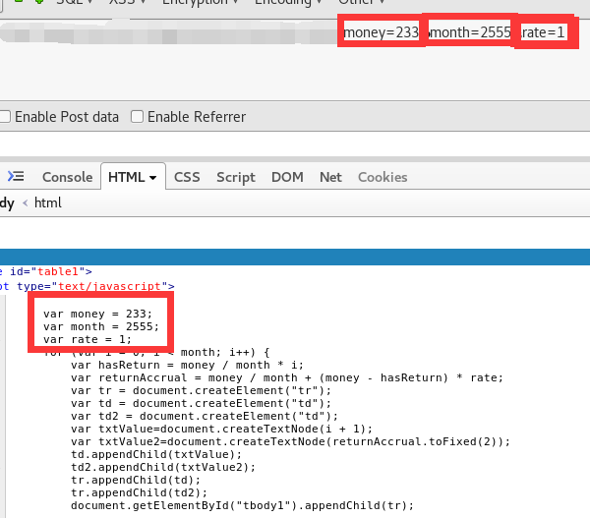Enable Post data checkbox
Viewport: 590px width, 518px height.
5,117
